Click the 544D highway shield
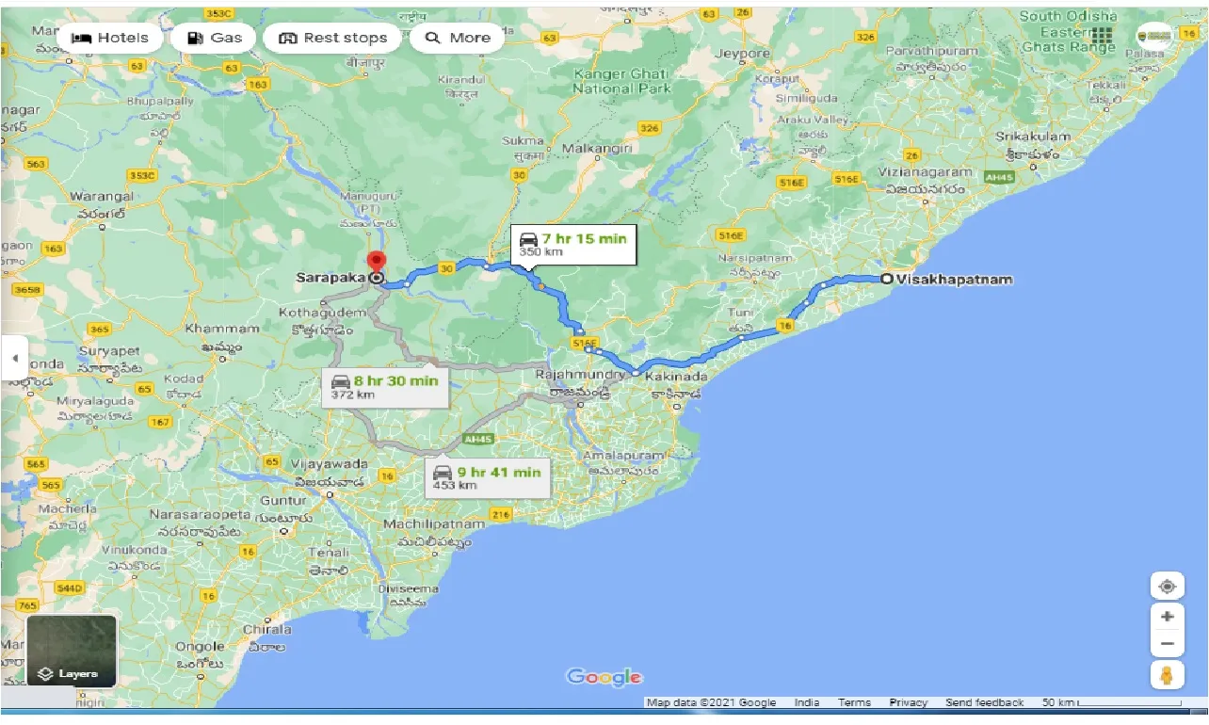Viewport: 1209px width, 725px height. click(x=70, y=588)
